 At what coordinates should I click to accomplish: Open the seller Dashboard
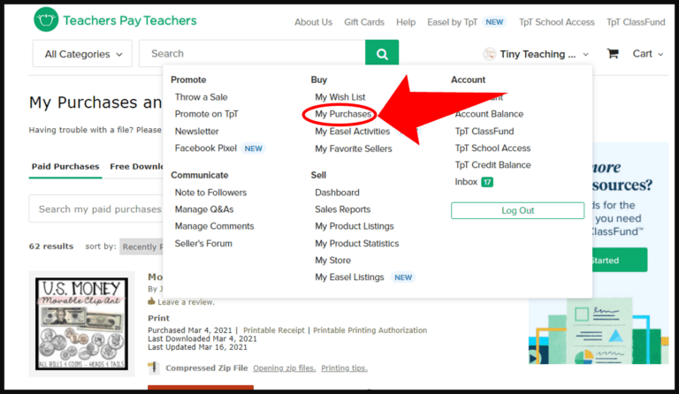pos(337,193)
